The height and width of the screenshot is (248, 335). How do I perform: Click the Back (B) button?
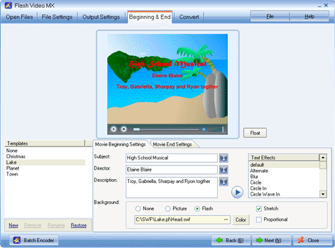[x=231, y=241]
